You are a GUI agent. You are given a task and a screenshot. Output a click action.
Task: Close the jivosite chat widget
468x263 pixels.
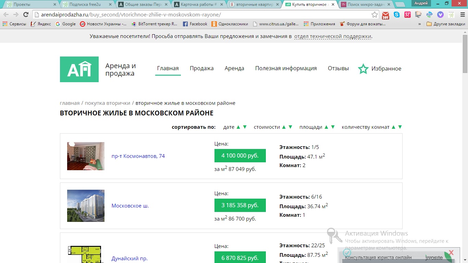click(451, 253)
